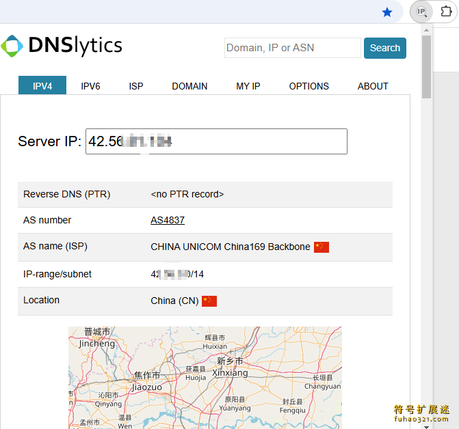Select the '<no PTR record>' text
The height and width of the screenshot is (429, 459).
coord(187,194)
